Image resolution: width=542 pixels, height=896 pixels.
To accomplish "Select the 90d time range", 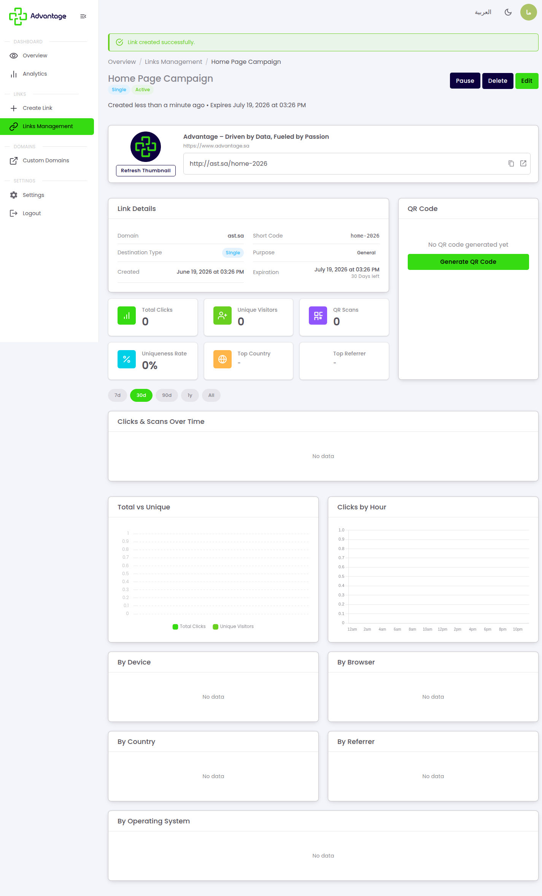I will pyautogui.click(x=167, y=395).
